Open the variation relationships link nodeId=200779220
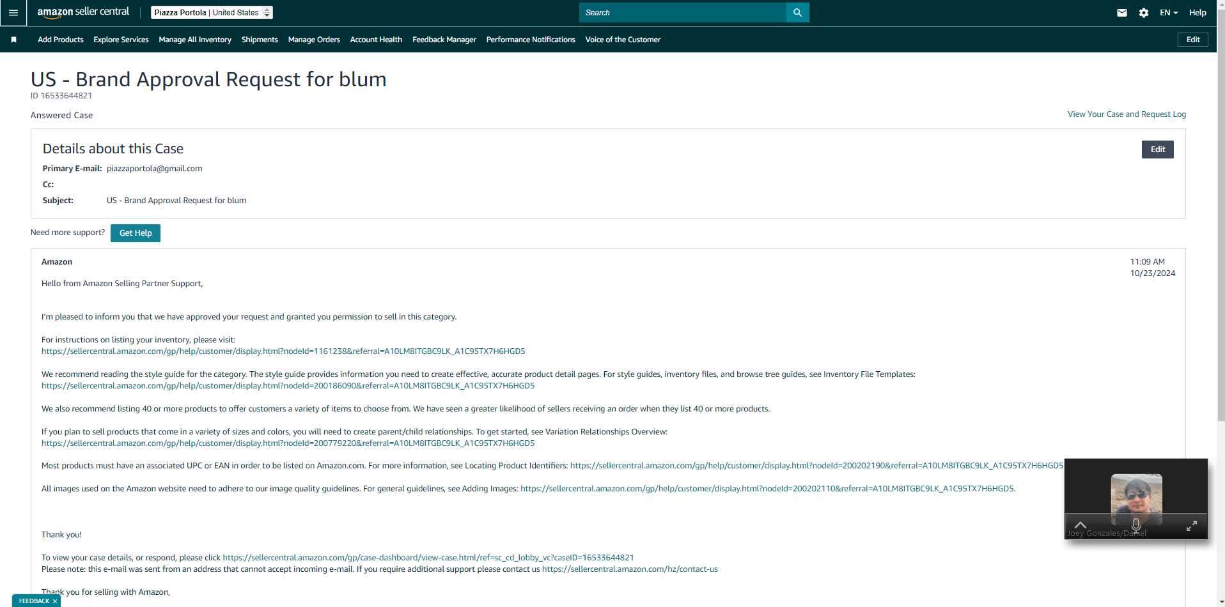The width and height of the screenshot is (1225, 607). coord(288,443)
